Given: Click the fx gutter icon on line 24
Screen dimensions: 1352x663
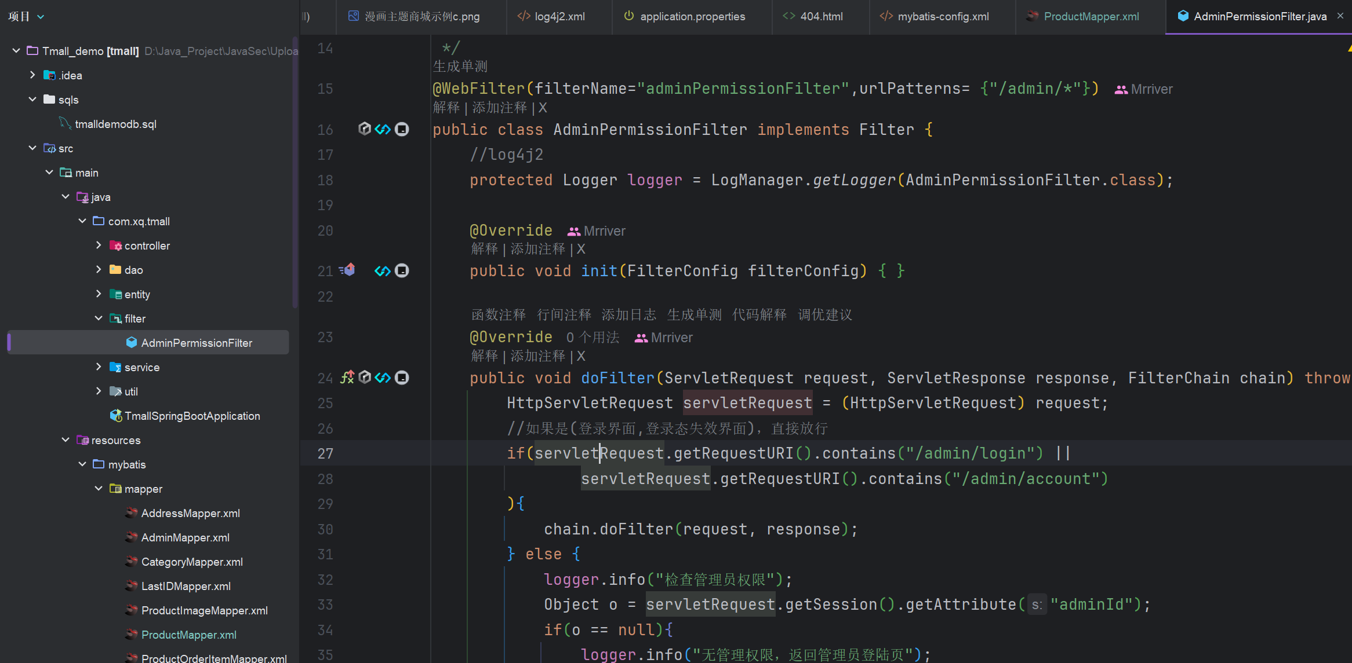Looking at the screenshot, I should [x=347, y=378].
